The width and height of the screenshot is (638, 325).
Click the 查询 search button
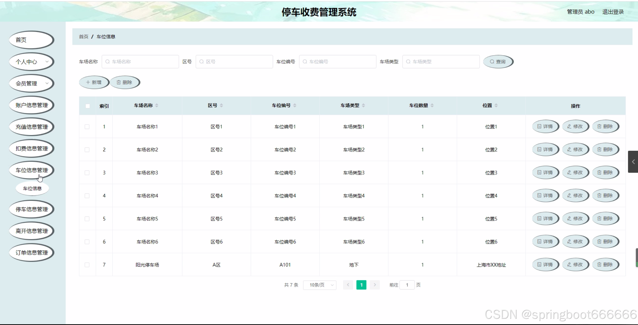click(x=498, y=62)
